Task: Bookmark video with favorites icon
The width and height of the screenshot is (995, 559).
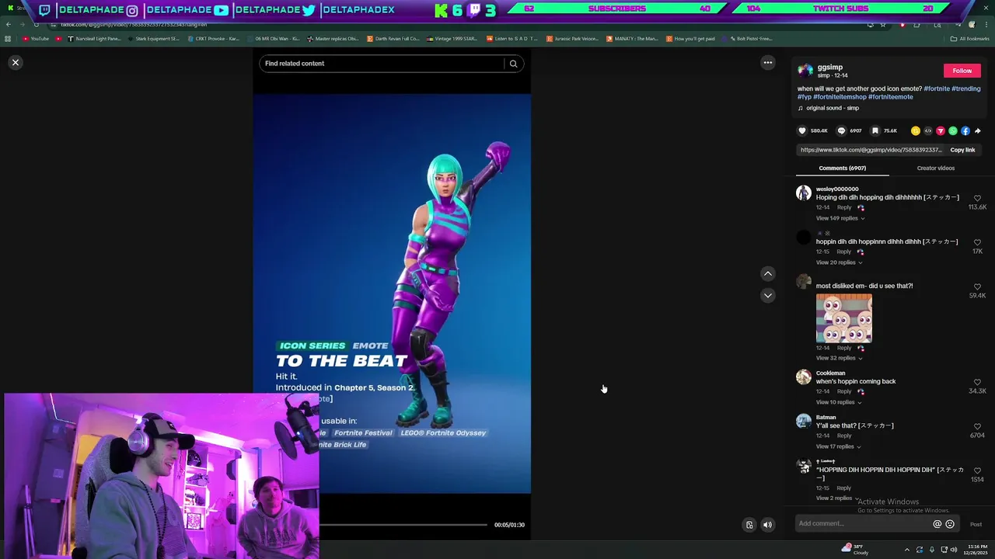Action: [x=875, y=130]
